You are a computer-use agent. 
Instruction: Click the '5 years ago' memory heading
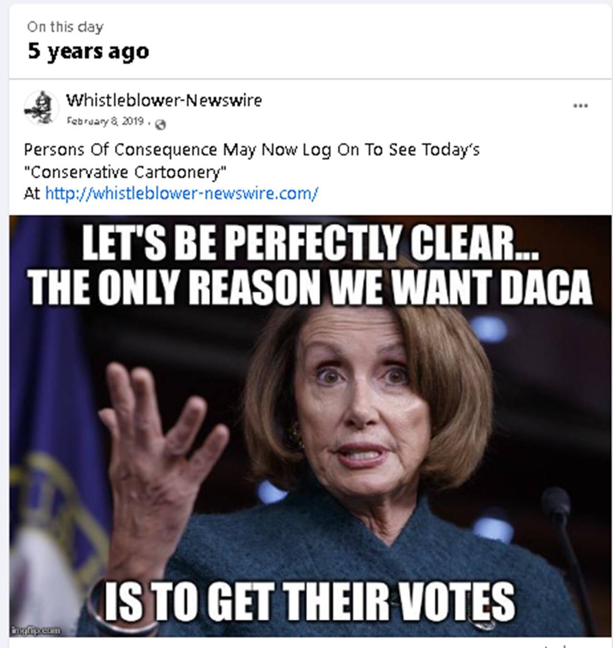(89, 52)
